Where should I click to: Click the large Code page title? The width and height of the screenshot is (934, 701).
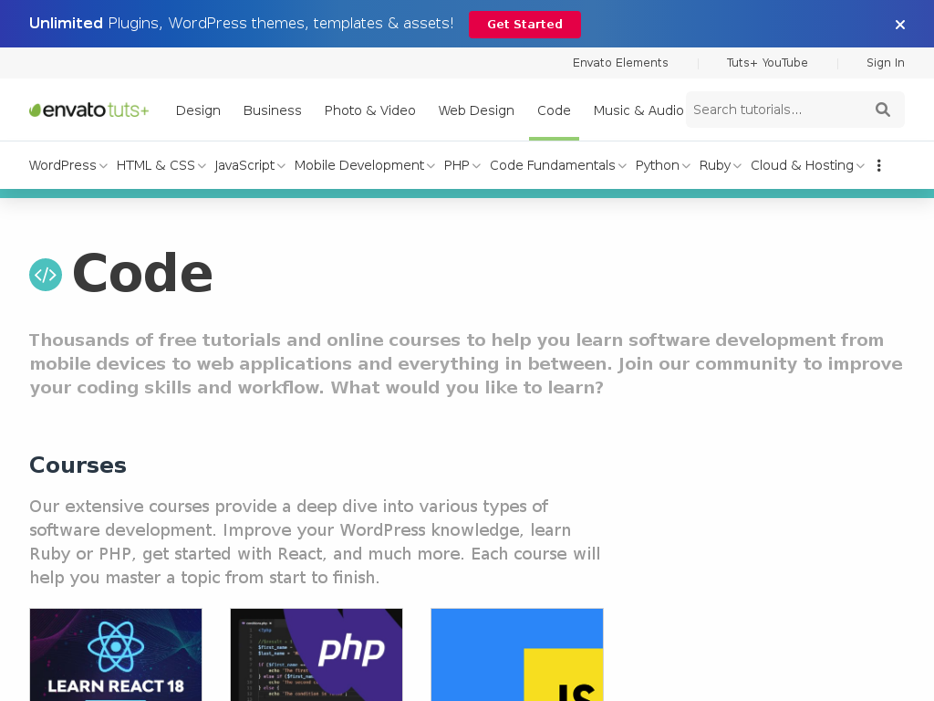coord(142,273)
